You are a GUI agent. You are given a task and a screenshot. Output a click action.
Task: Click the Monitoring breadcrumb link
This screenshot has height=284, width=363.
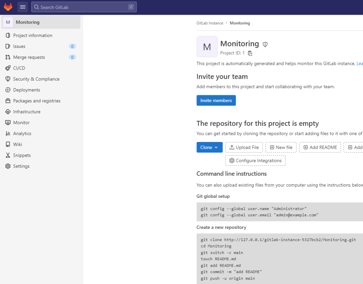pos(240,23)
